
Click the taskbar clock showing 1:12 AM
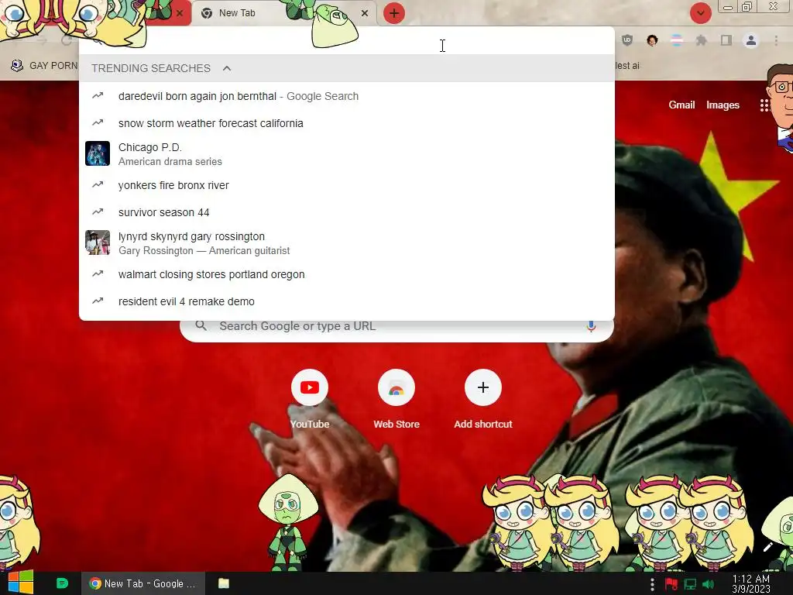pos(751,584)
